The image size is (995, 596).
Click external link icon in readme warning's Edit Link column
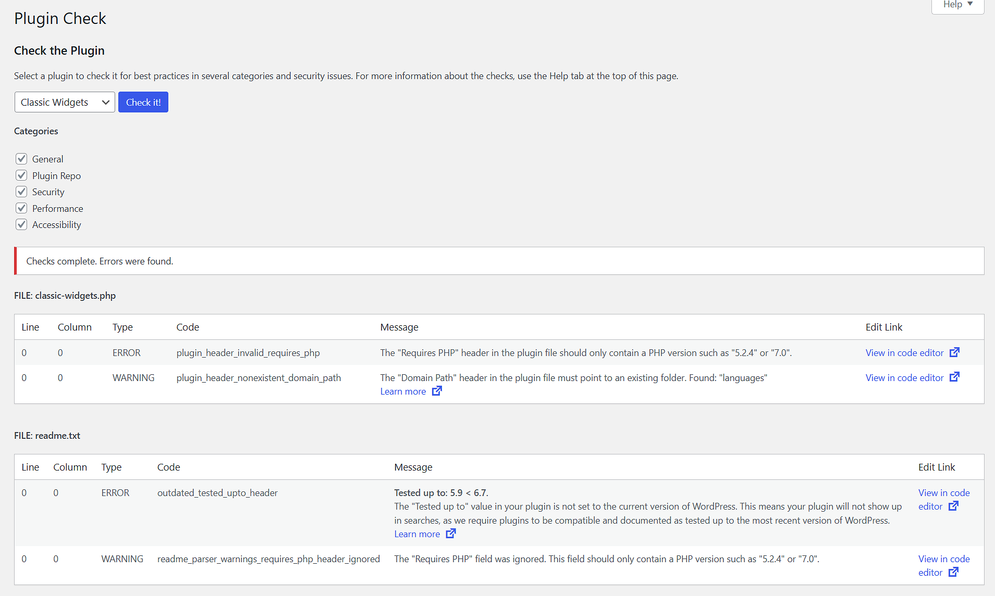[x=954, y=572]
